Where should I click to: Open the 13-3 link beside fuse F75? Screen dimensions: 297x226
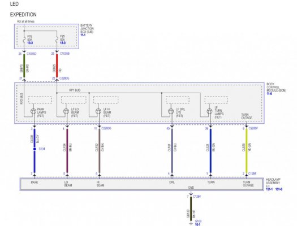pyautogui.click(x=30, y=43)
